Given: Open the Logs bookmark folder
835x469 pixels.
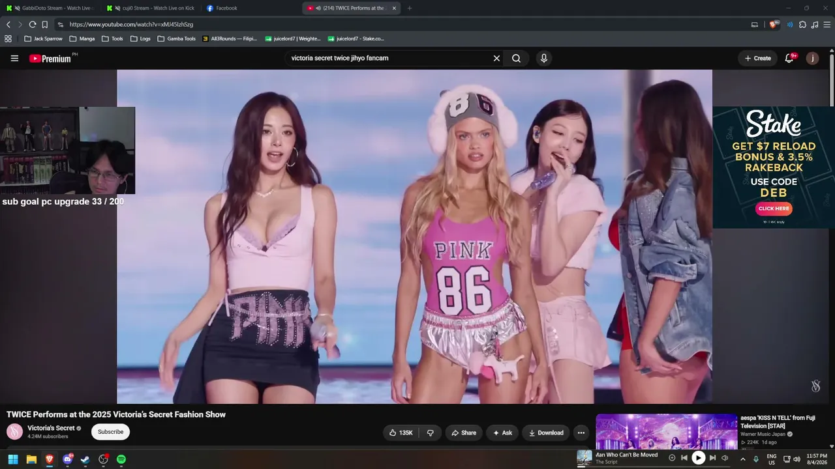Looking at the screenshot, I should [140, 38].
